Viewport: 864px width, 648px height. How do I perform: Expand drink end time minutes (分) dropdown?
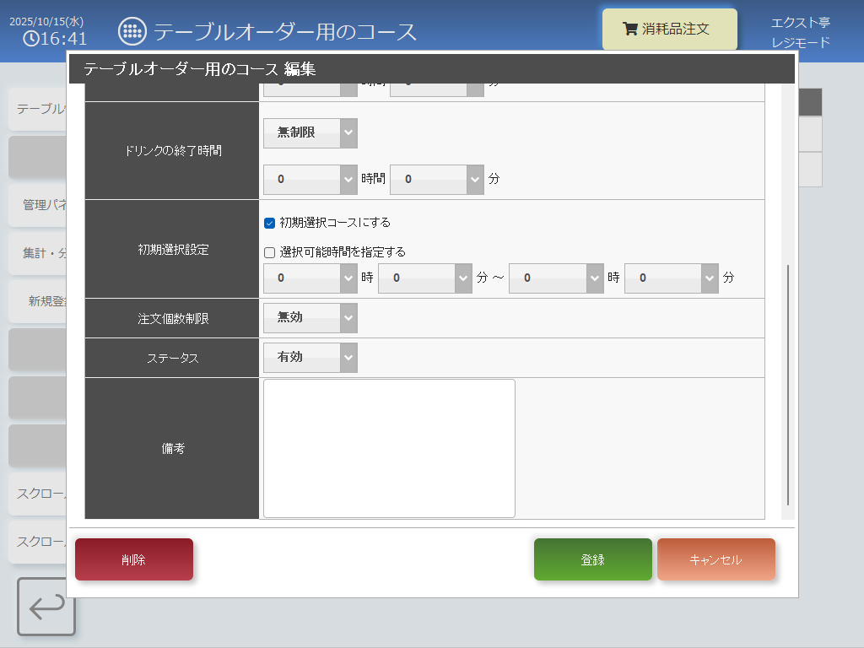pos(436,179)
